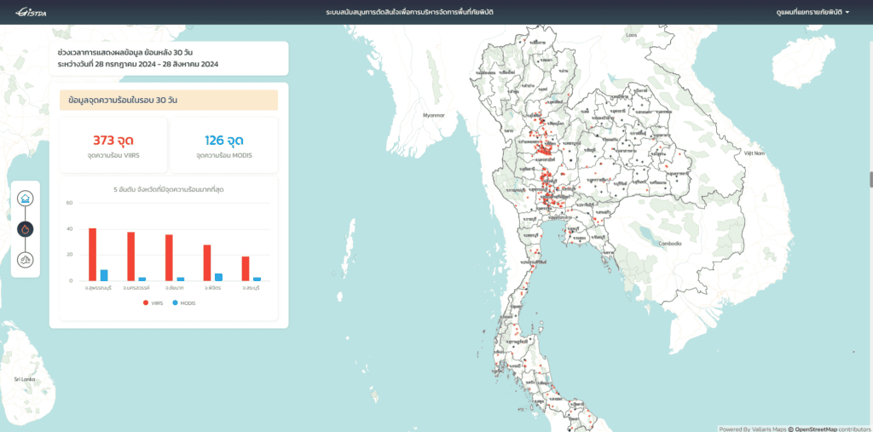873x432 pixels.
Task: Click the red VIIRS bar for จ.ชัยนาท
Action: [x=169, y=257]
